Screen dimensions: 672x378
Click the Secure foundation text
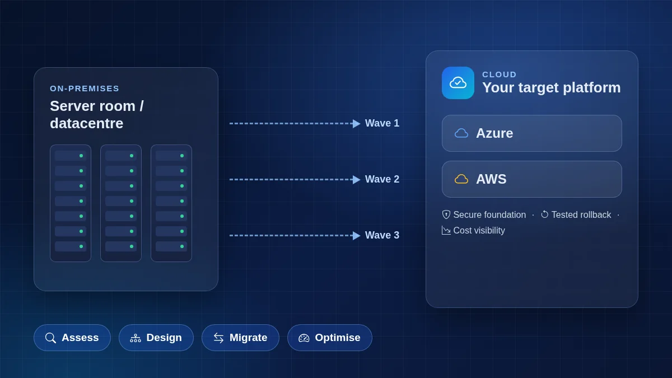(489, 215)
